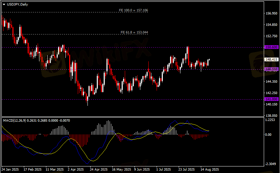Select the USDJPY,Daily chart title
280x173 pixels.
click(17, 4)
